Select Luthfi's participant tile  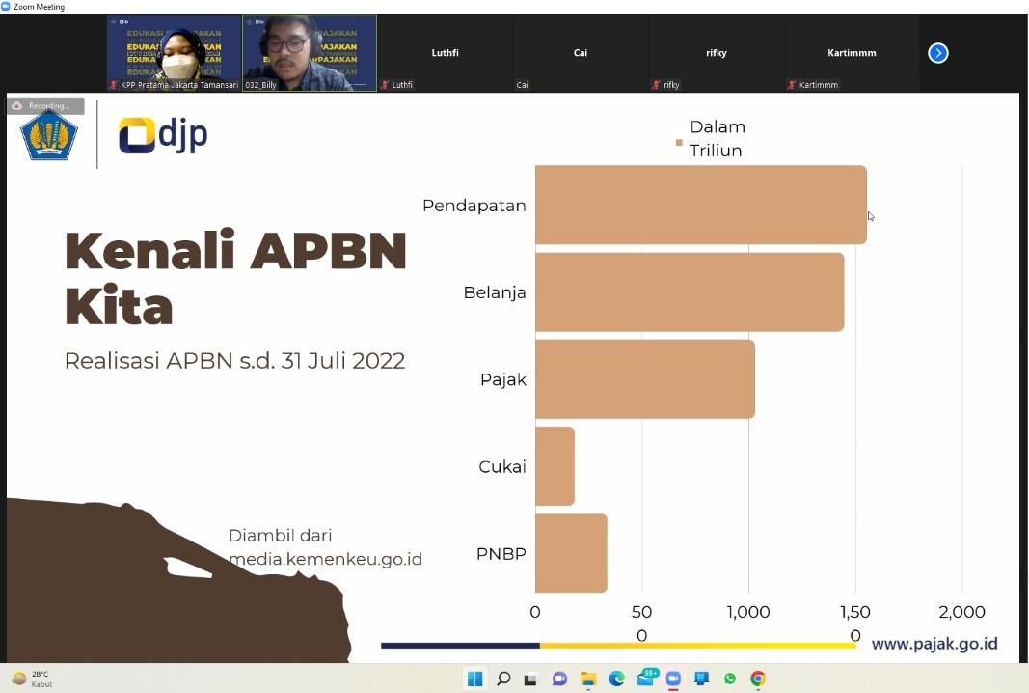point(445,54)
